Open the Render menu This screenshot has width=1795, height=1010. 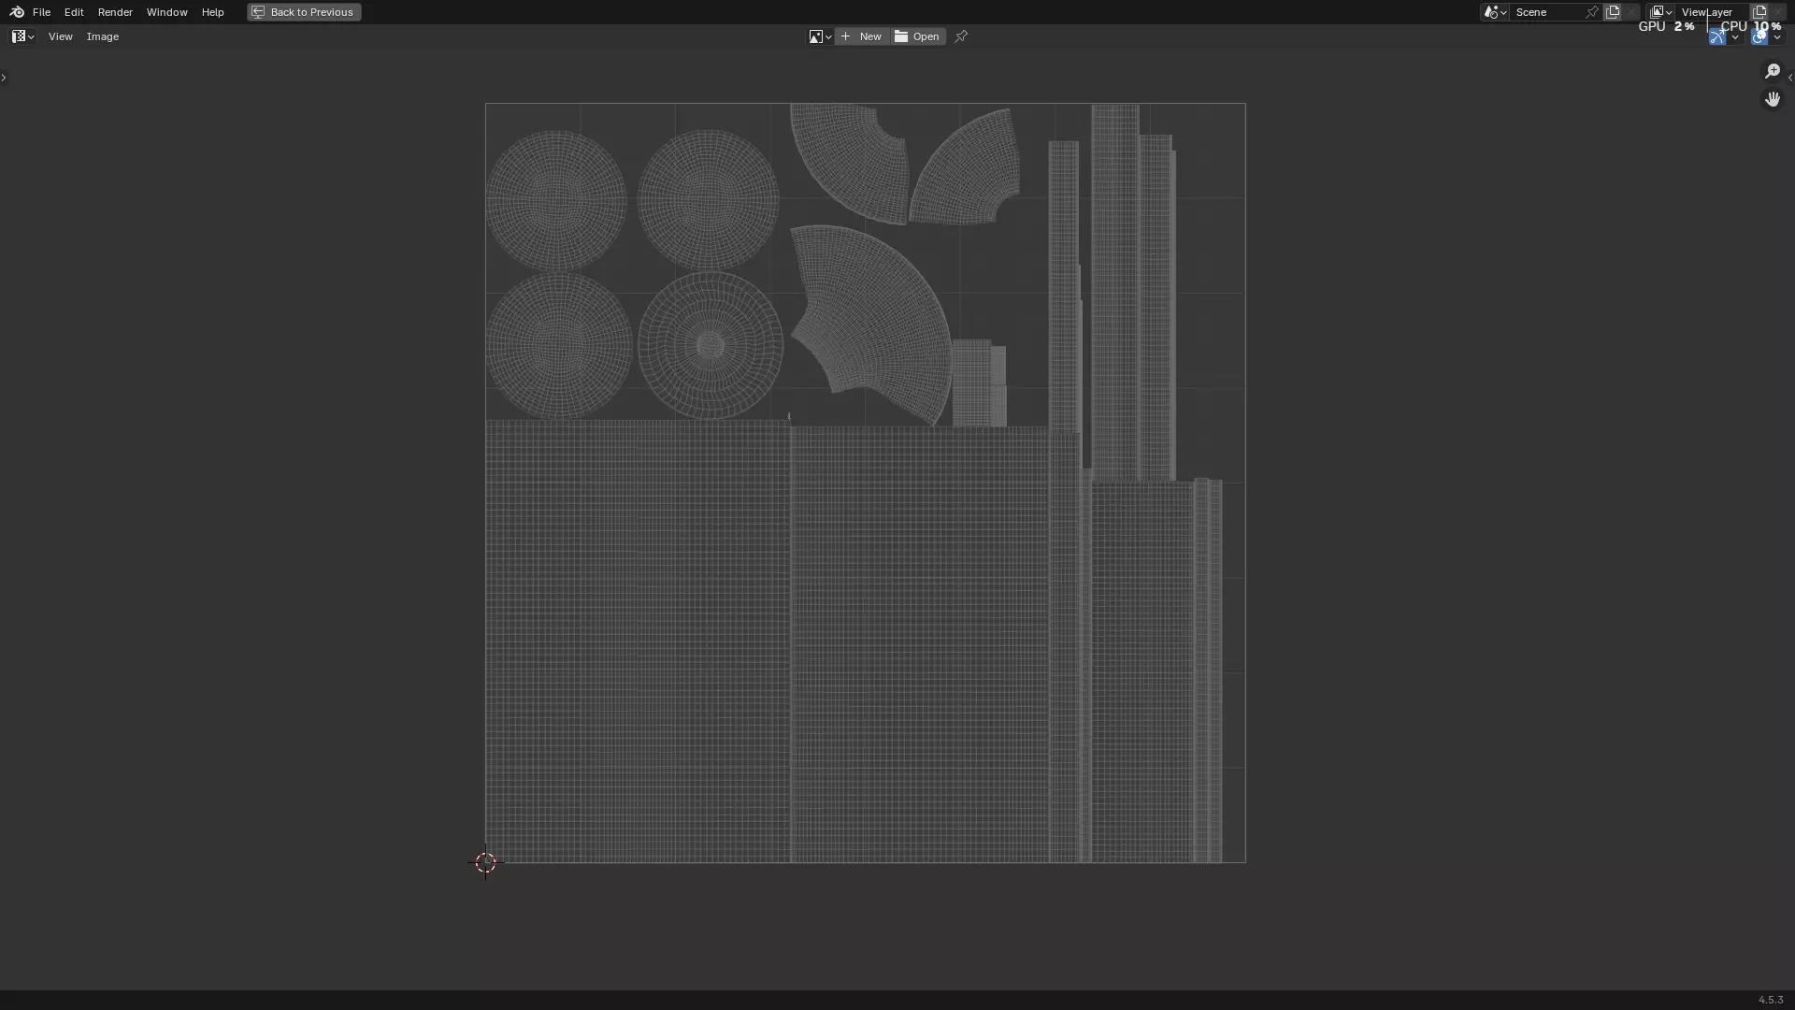point(115,12)
